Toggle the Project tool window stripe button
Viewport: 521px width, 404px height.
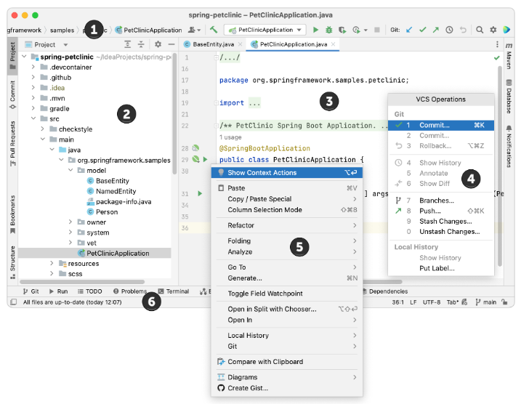click(12, 55)
